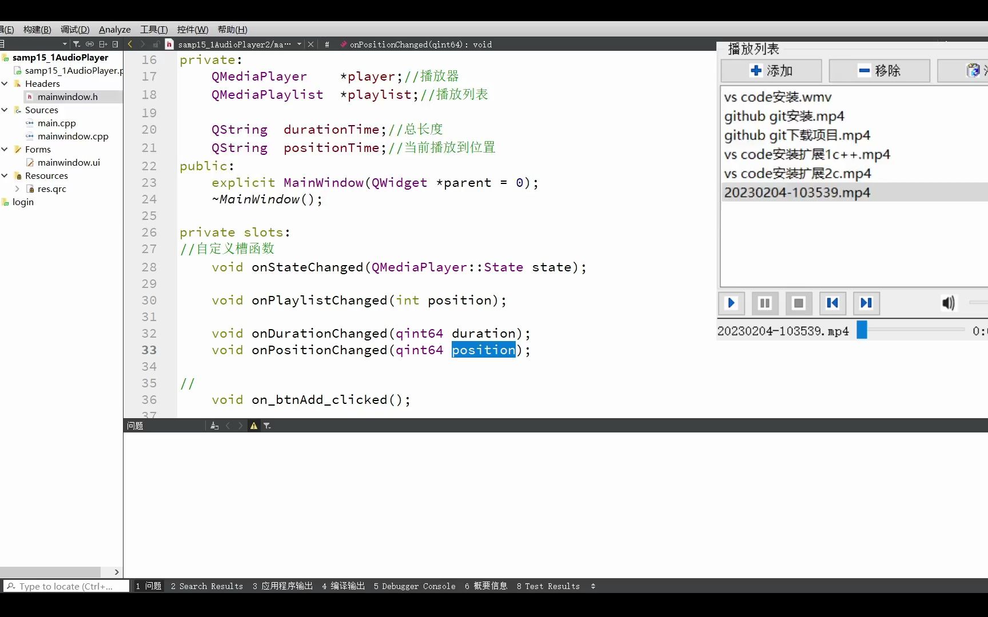The height and width of the screenshot is (617, 988).
Task: Open the 调试(D) menu
Action: click(75, 30)
